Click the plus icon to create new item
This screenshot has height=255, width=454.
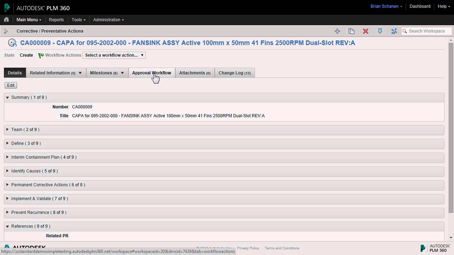[x=337, y=31]
